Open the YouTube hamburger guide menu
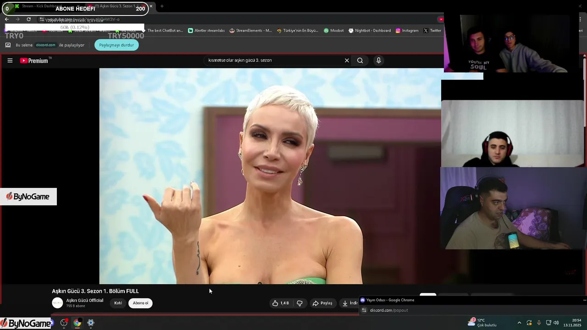The width and height of the screenshot is (587, 330). click(x=10, y=60)
